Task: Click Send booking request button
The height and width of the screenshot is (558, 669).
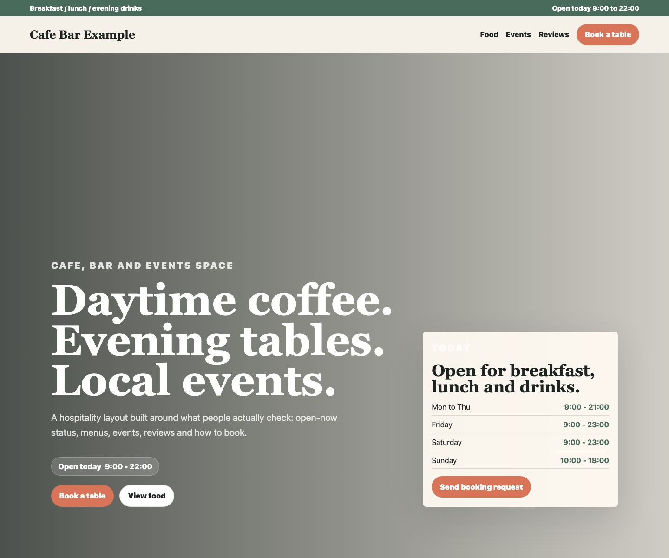Action: point(481,487)
